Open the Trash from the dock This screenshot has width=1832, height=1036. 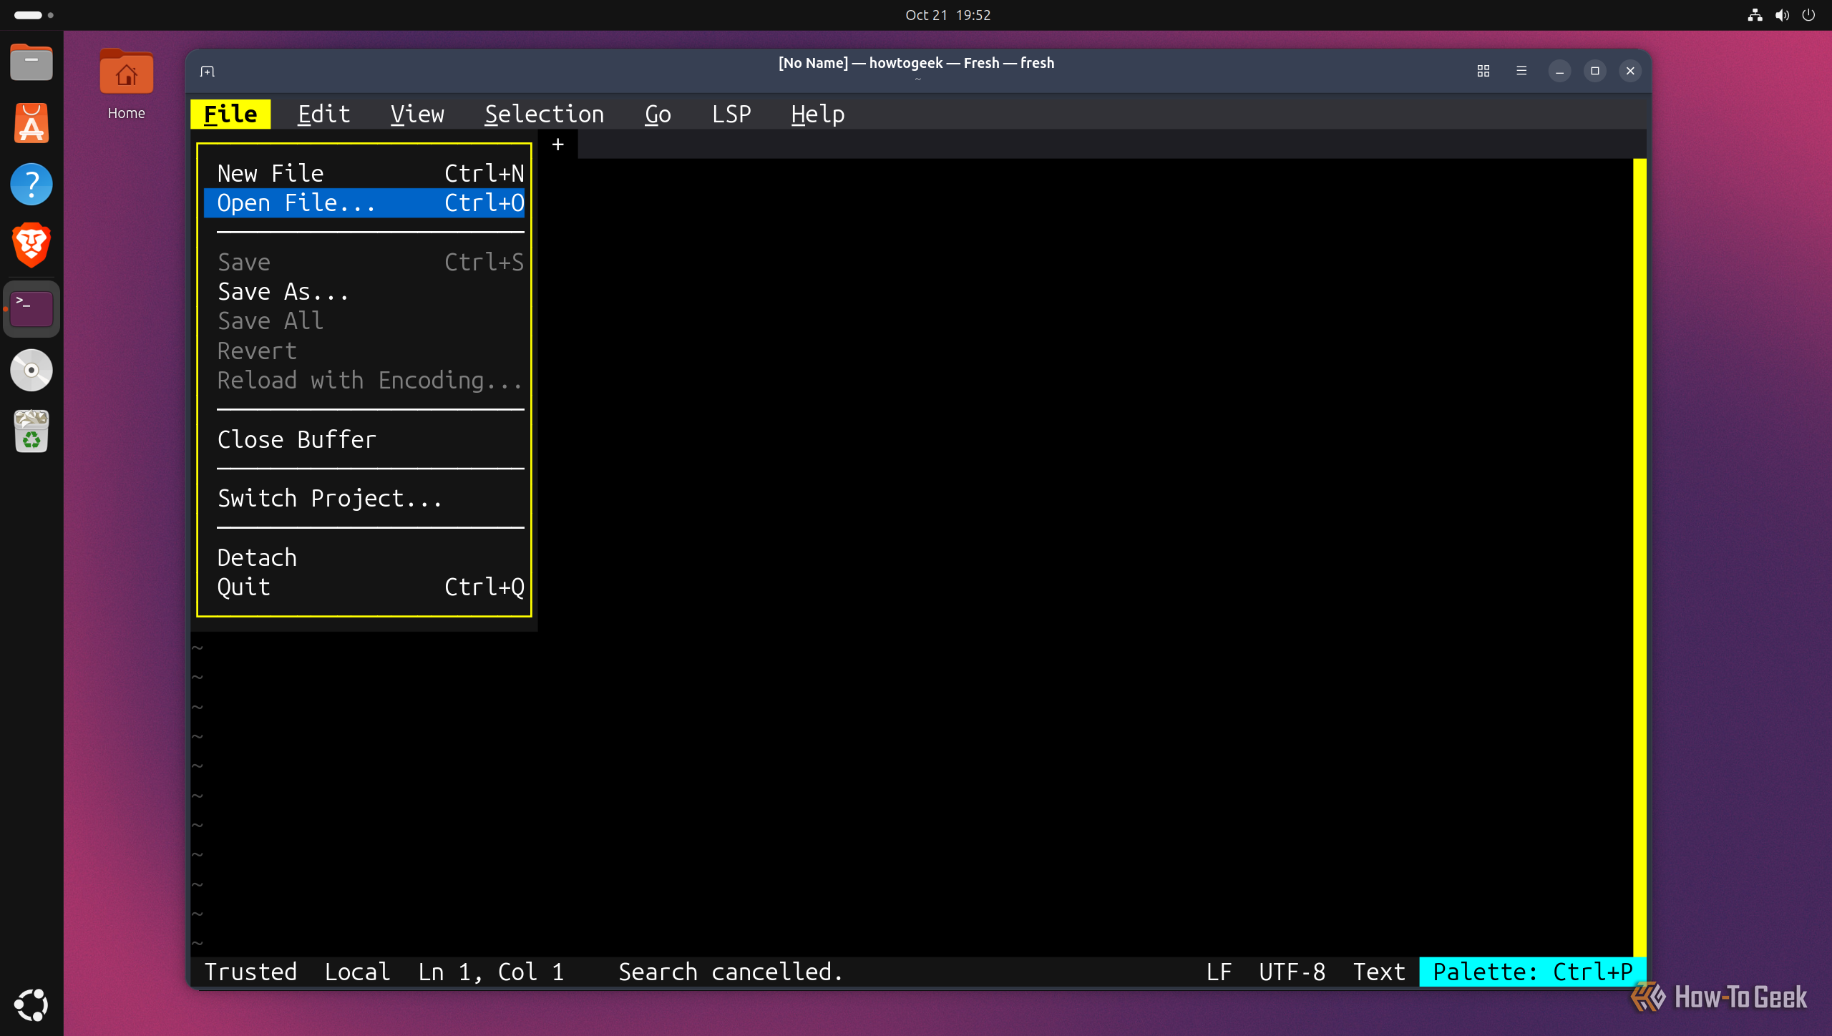(31, 431)
